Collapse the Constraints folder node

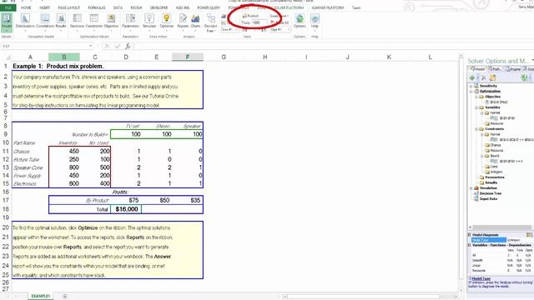pos(476,129)
